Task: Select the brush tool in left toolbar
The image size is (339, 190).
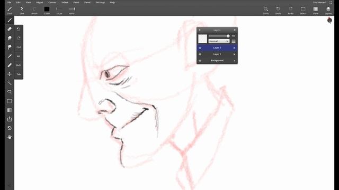Action: pyautogui.click(x=10, y=20)
